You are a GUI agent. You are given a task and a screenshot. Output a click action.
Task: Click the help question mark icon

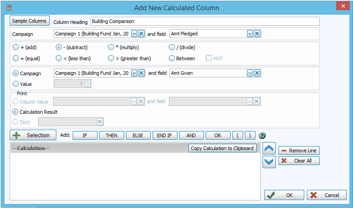262,136
